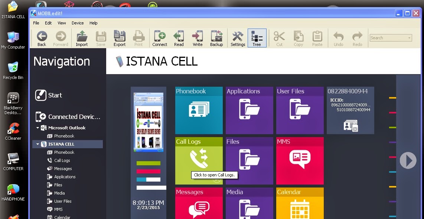Open the Phonebook tile
The width and height of the screenshot is (424, 219).
(199, 110)
